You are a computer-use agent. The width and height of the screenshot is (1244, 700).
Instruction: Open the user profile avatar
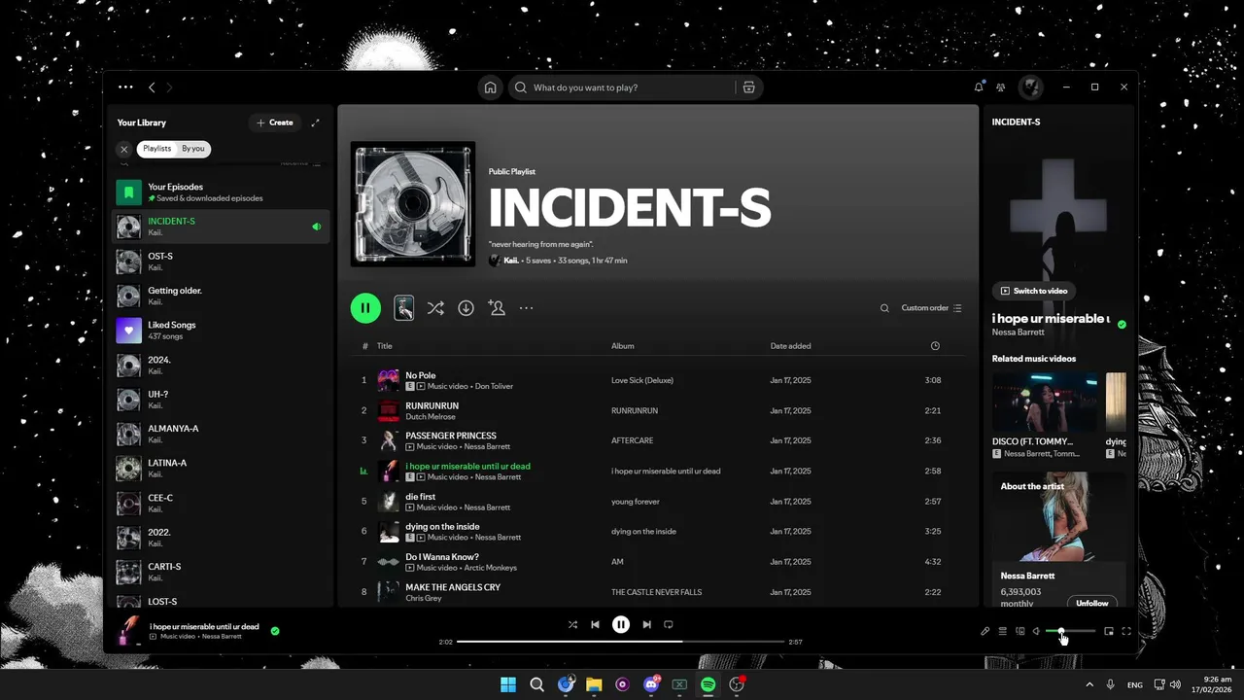[x=1030, y=87]
